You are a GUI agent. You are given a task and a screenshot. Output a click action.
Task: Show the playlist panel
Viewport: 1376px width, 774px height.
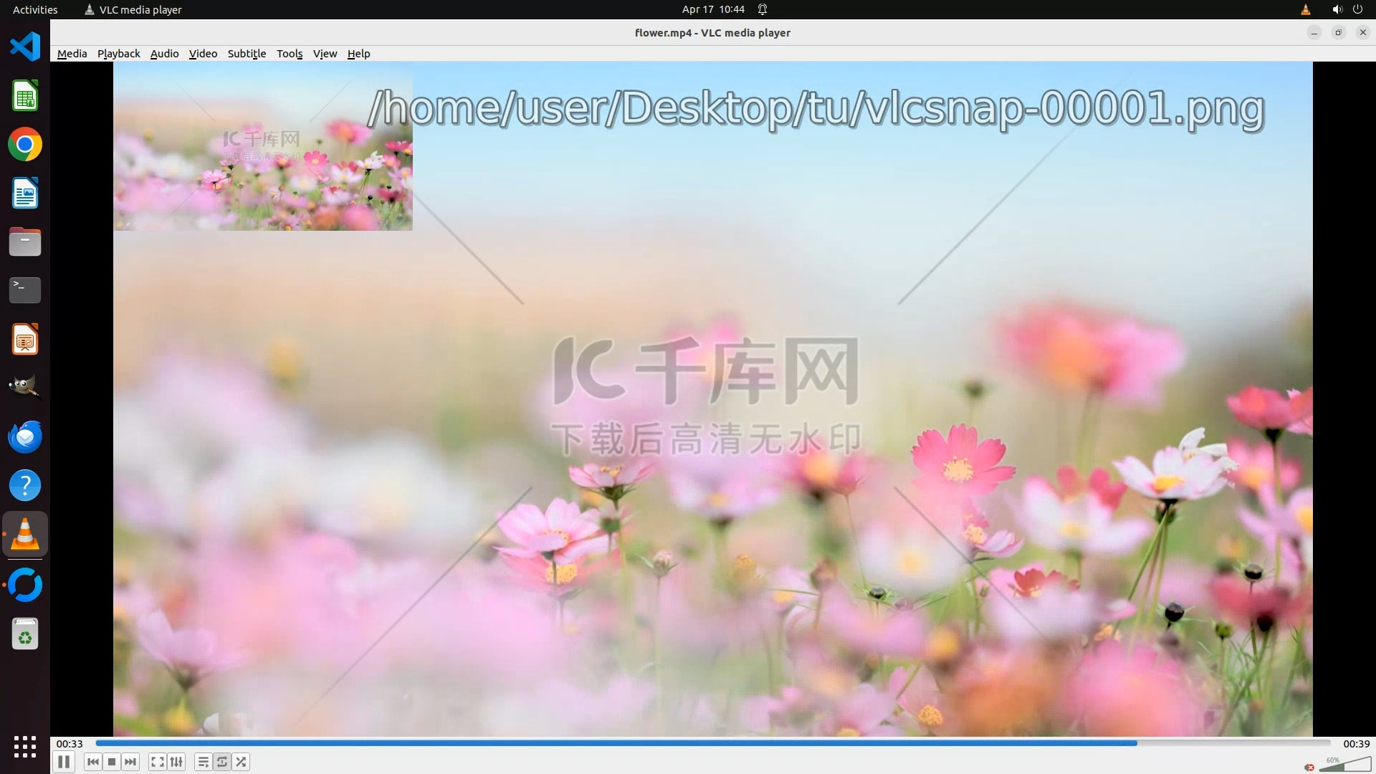(204, 762)
